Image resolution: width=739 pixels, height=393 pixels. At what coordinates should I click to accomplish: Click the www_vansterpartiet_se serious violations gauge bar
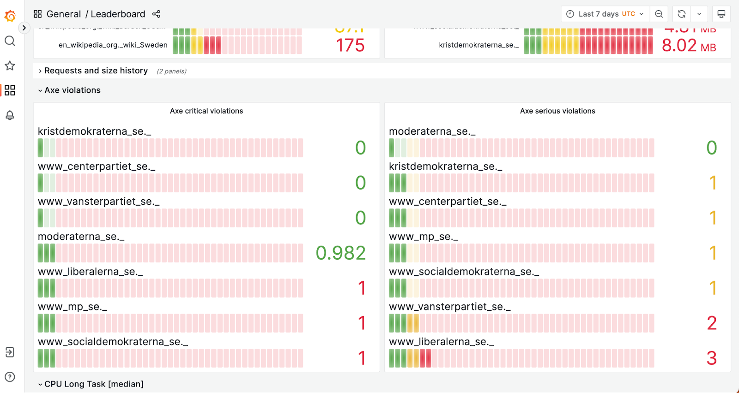521,323
